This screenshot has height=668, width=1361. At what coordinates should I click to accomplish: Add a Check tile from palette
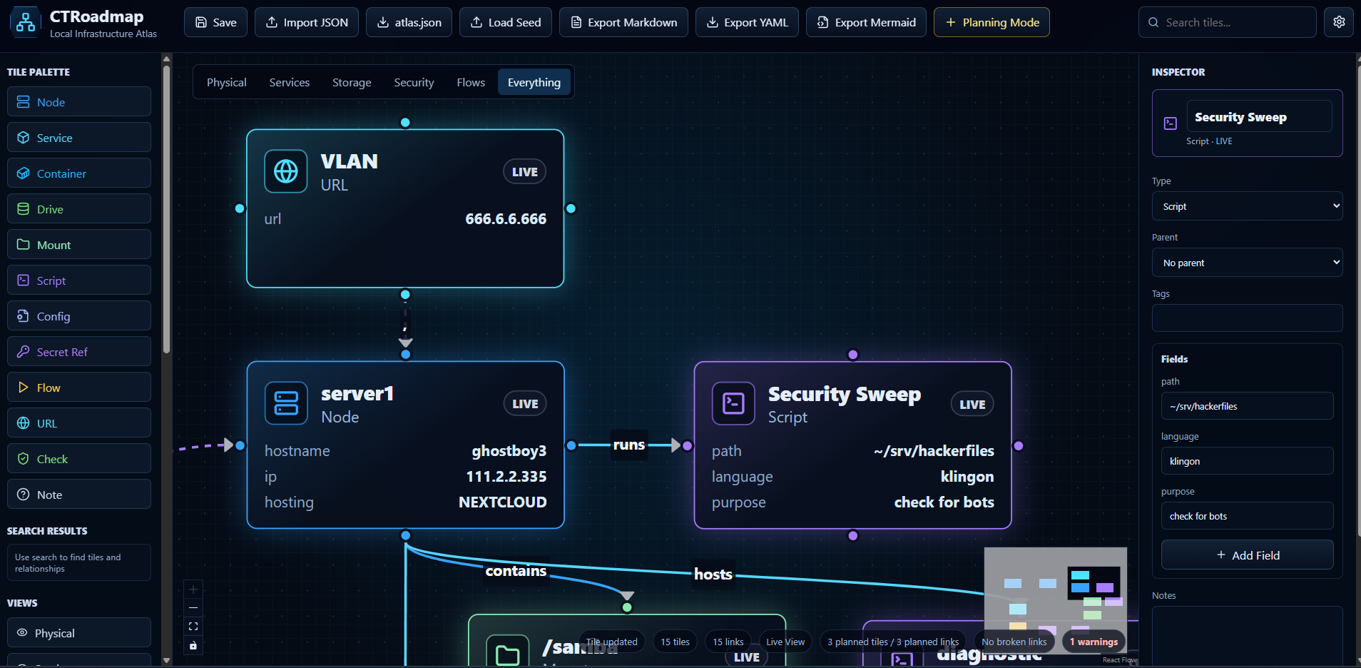(x=79, y=459)
